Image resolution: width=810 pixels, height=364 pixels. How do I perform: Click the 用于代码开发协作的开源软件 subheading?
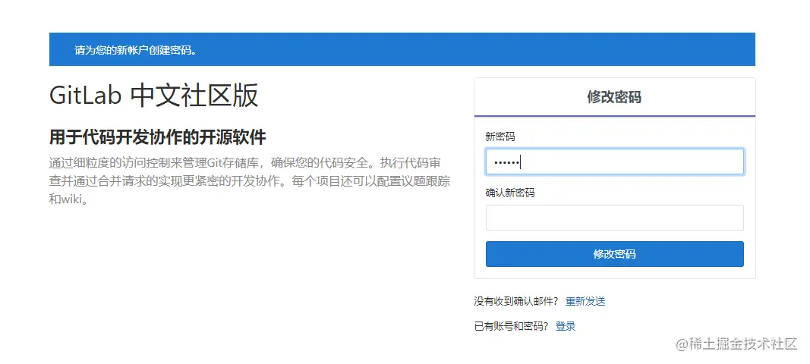pyautogui.click(x=158, y=138)
